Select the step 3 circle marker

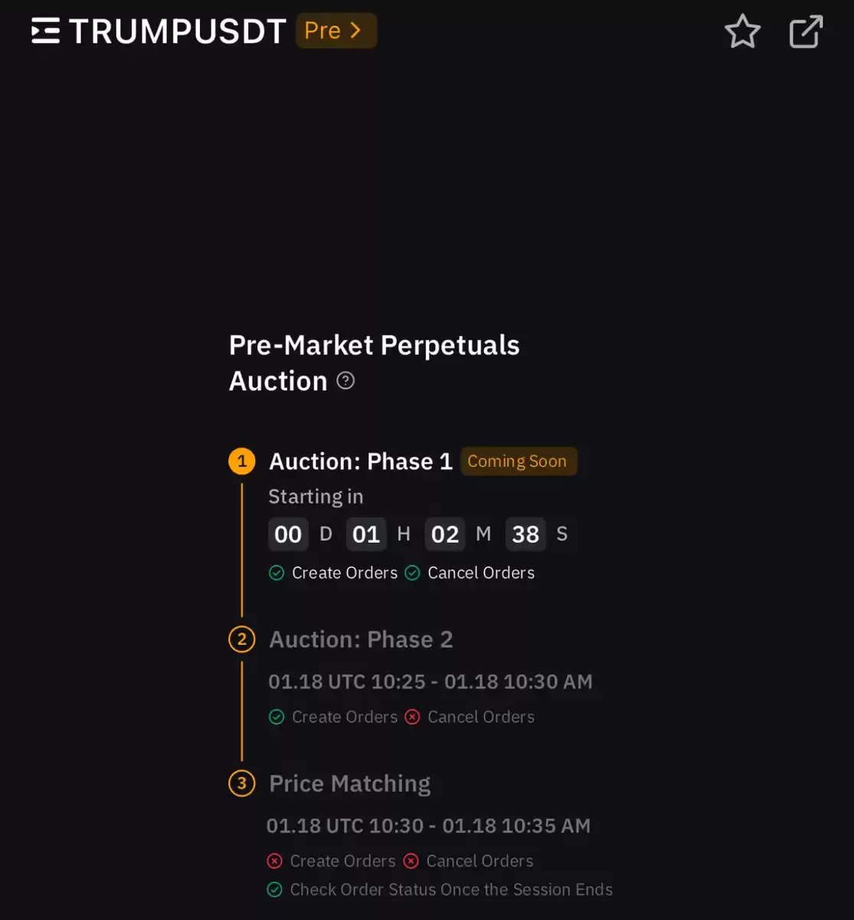click(x=242, y=784)
